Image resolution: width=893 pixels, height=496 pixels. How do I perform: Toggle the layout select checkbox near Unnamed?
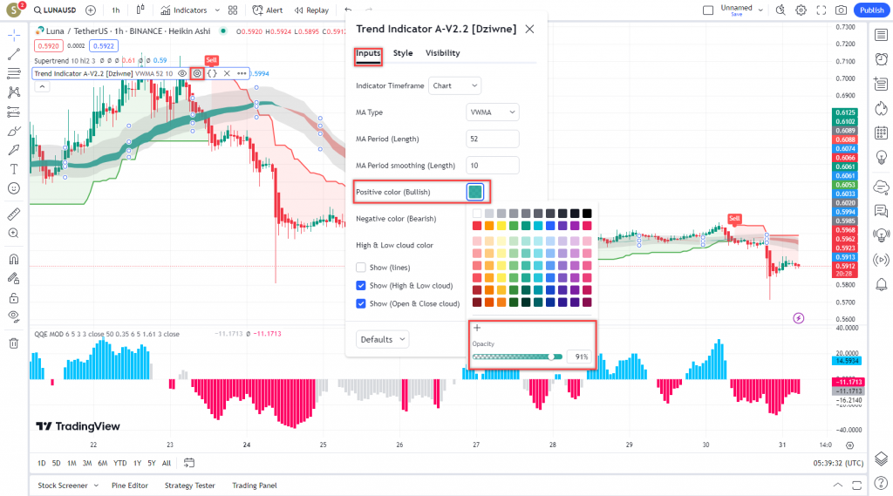pyautogui.click(x=708, y=10)
